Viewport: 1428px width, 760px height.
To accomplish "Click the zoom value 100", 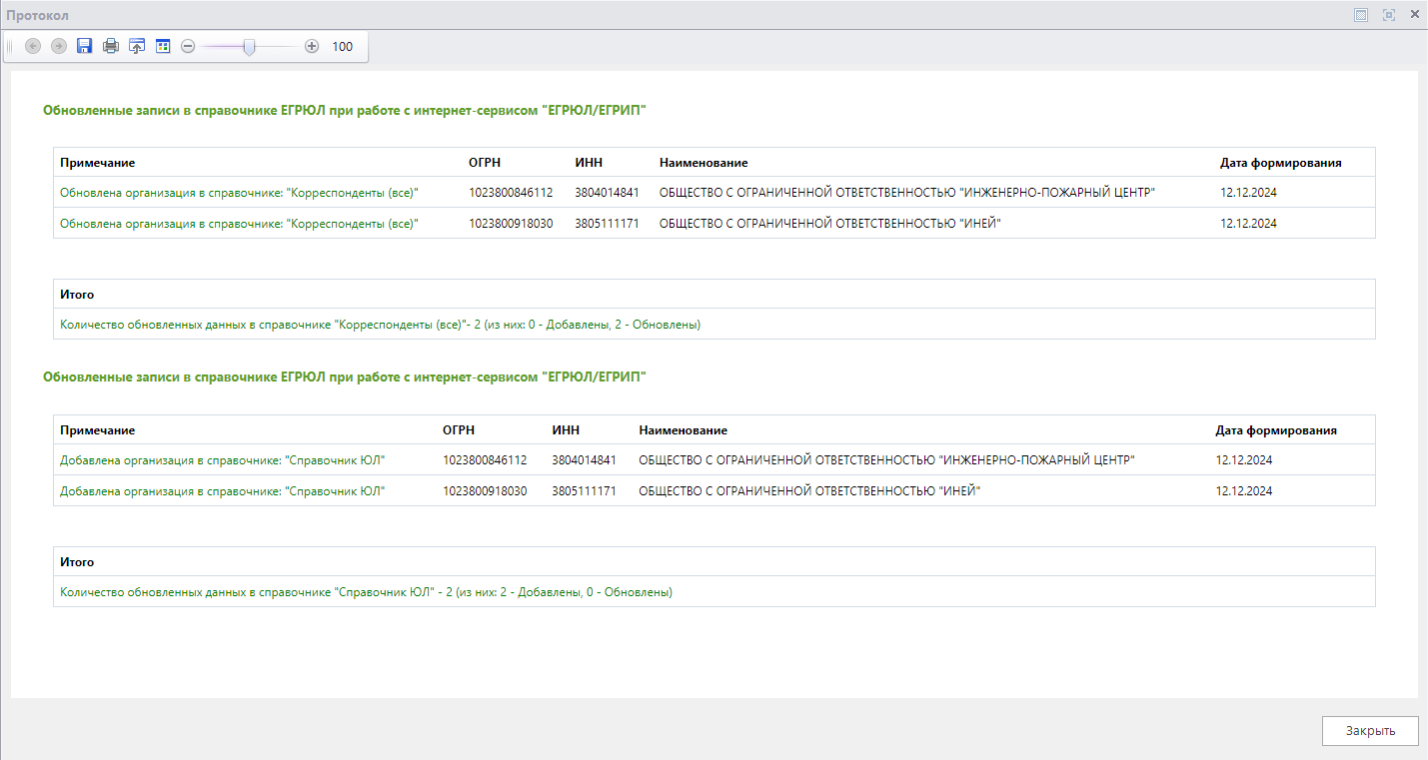I will 343,46.
